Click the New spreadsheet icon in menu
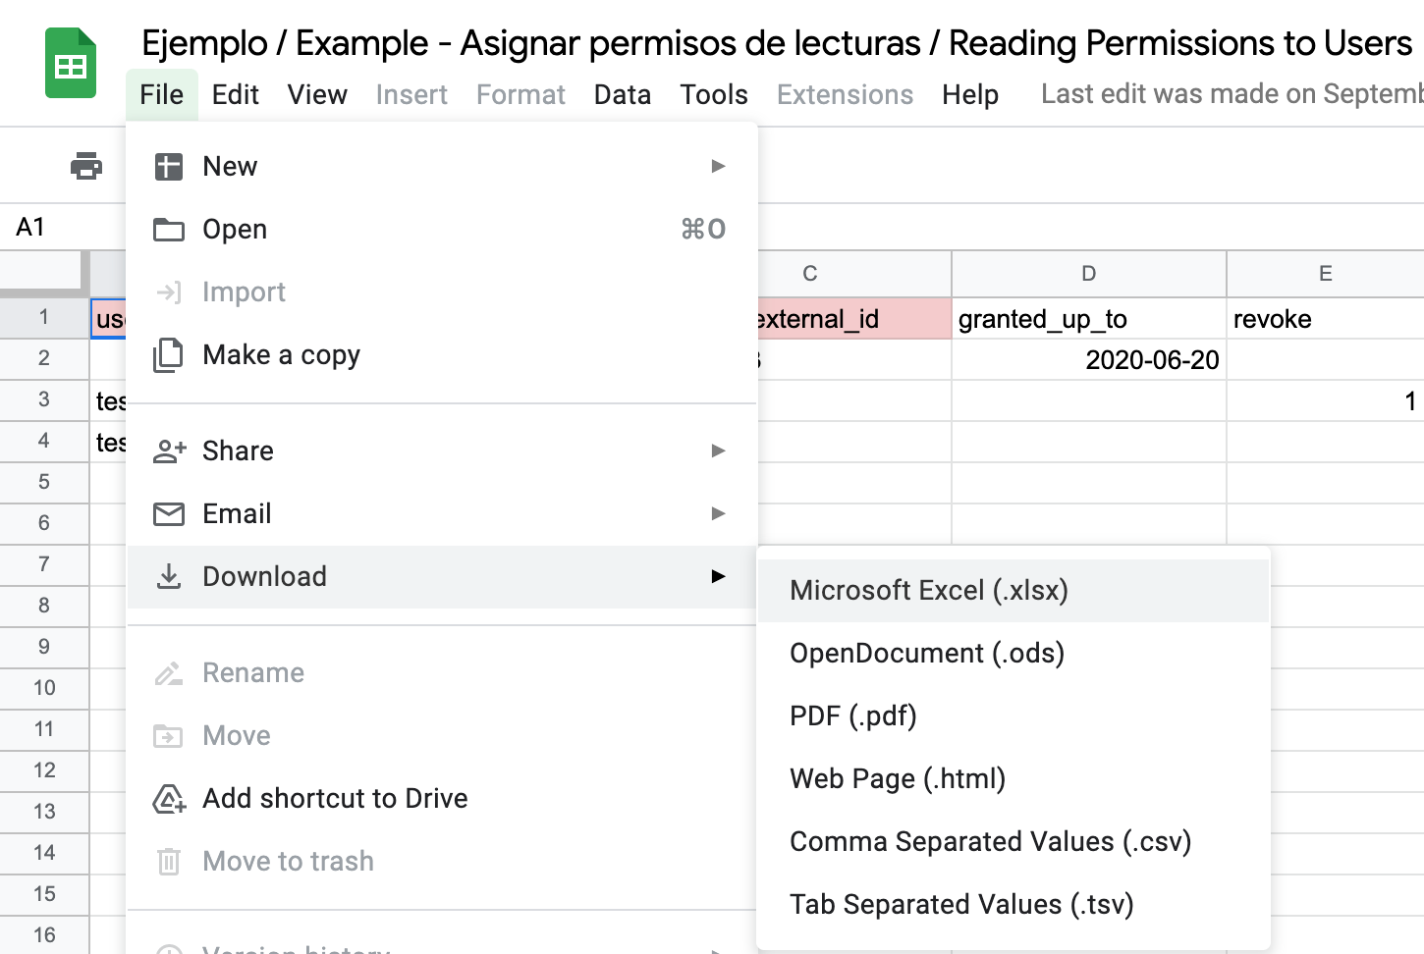 tap(169, 167)
